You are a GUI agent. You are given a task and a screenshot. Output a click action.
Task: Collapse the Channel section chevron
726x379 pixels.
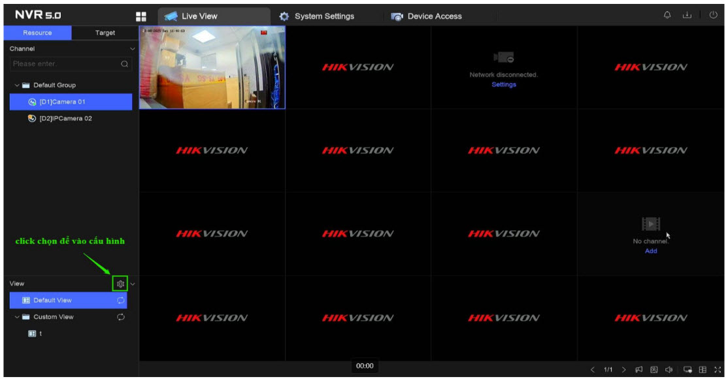click(133, 49)
